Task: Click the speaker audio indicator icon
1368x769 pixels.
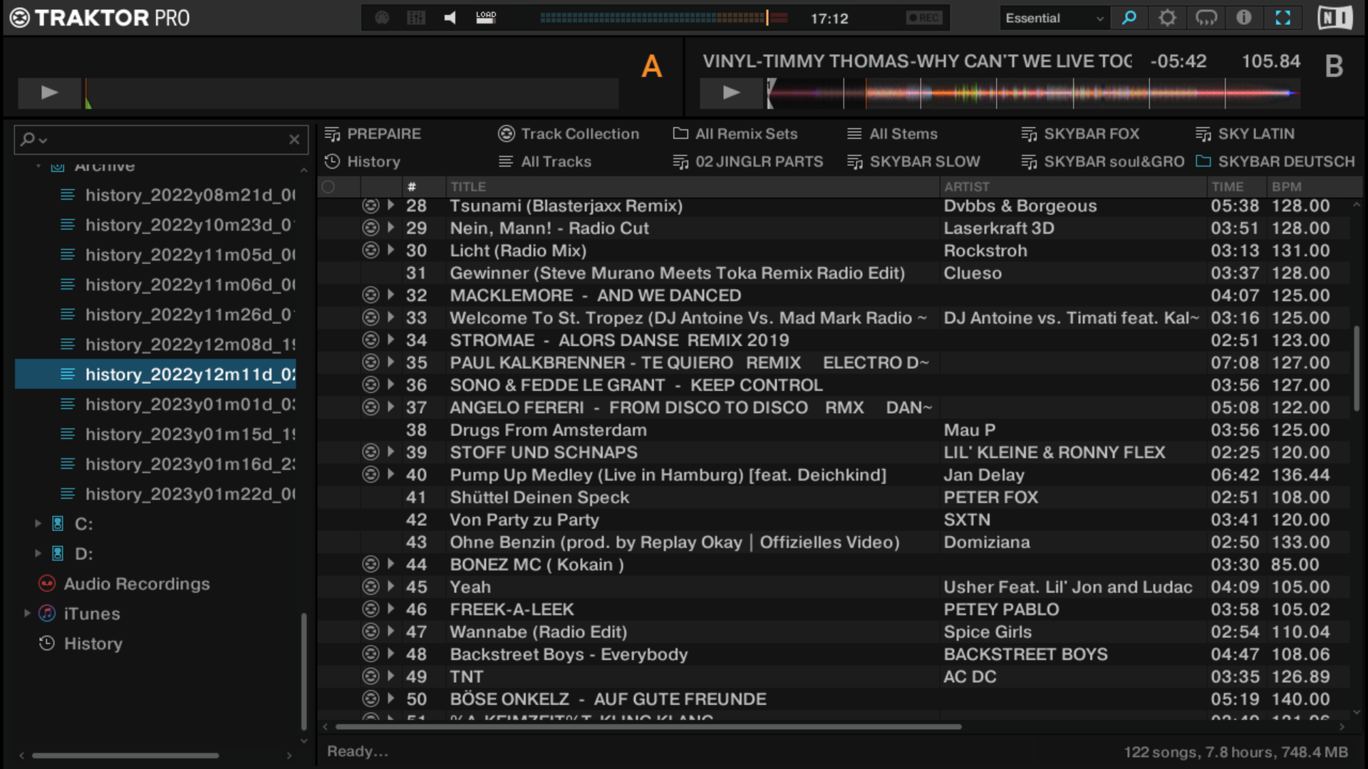Action: [x=450, y=18]
